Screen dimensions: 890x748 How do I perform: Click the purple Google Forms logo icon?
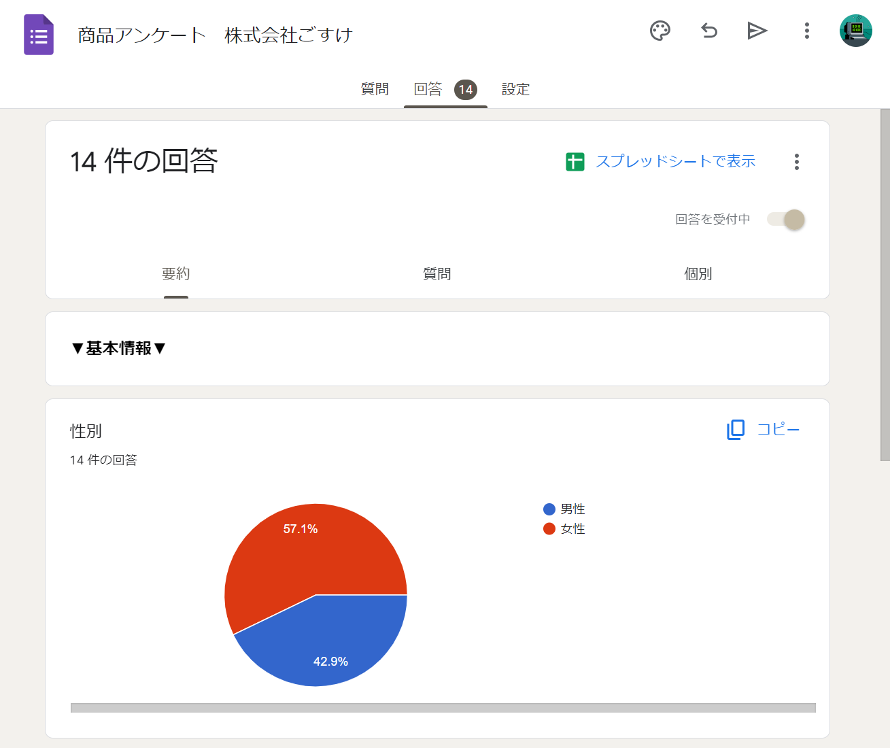point(38,34)
